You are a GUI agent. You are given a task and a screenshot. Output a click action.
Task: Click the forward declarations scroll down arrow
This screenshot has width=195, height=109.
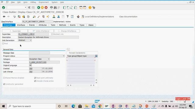[x=96, y=83]
